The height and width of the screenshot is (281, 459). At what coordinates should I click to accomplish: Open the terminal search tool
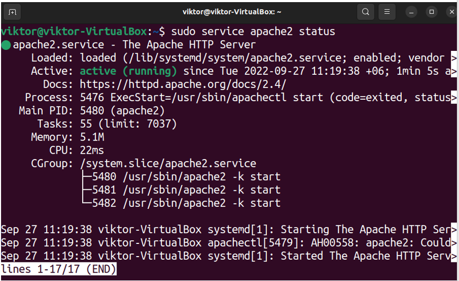(366, 12)
